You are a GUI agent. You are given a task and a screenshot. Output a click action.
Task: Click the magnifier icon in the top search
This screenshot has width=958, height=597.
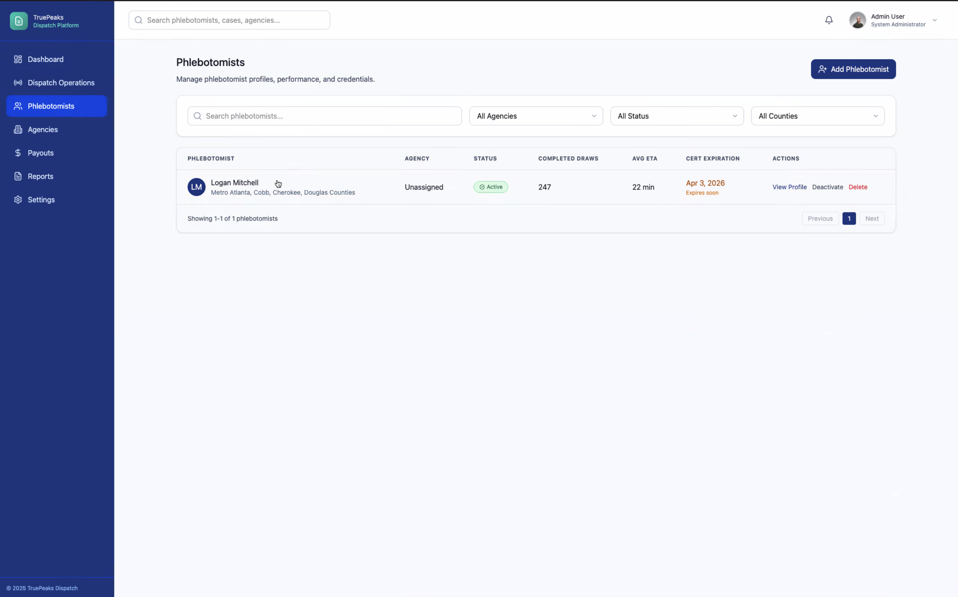(x=138, y=20)
